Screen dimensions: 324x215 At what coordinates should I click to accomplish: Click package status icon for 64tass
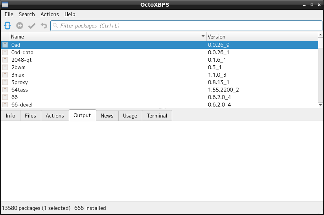point(5,90)
